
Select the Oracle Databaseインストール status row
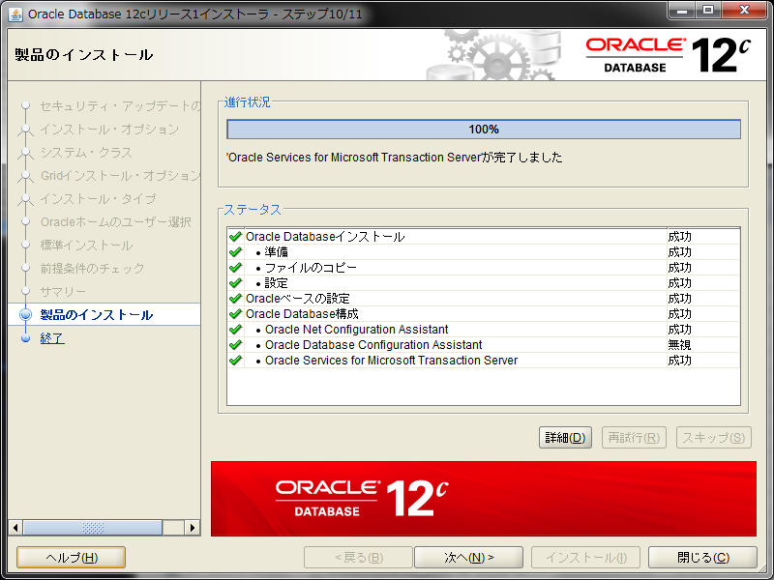[484, 236]
